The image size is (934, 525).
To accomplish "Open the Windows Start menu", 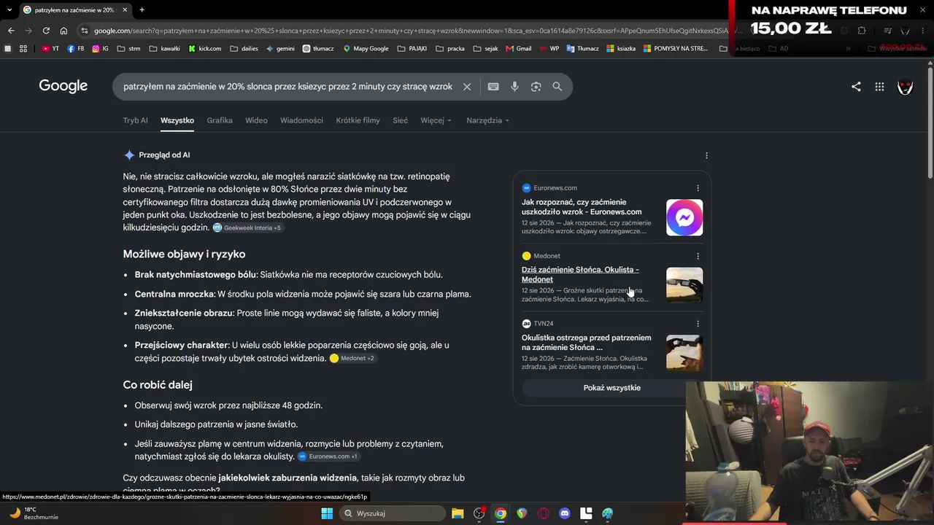I will (x=327, y=513).
